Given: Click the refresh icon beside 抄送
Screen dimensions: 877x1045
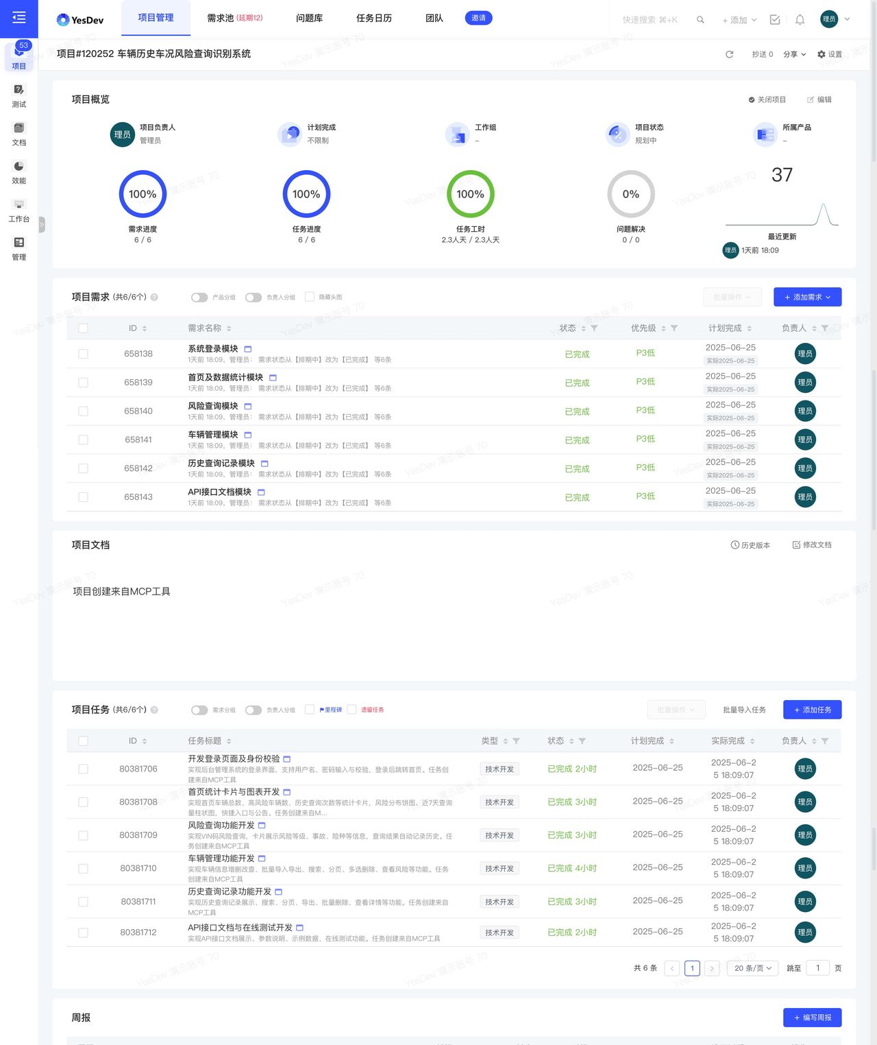Looking at the screenshot, I should tap(729, 54).
